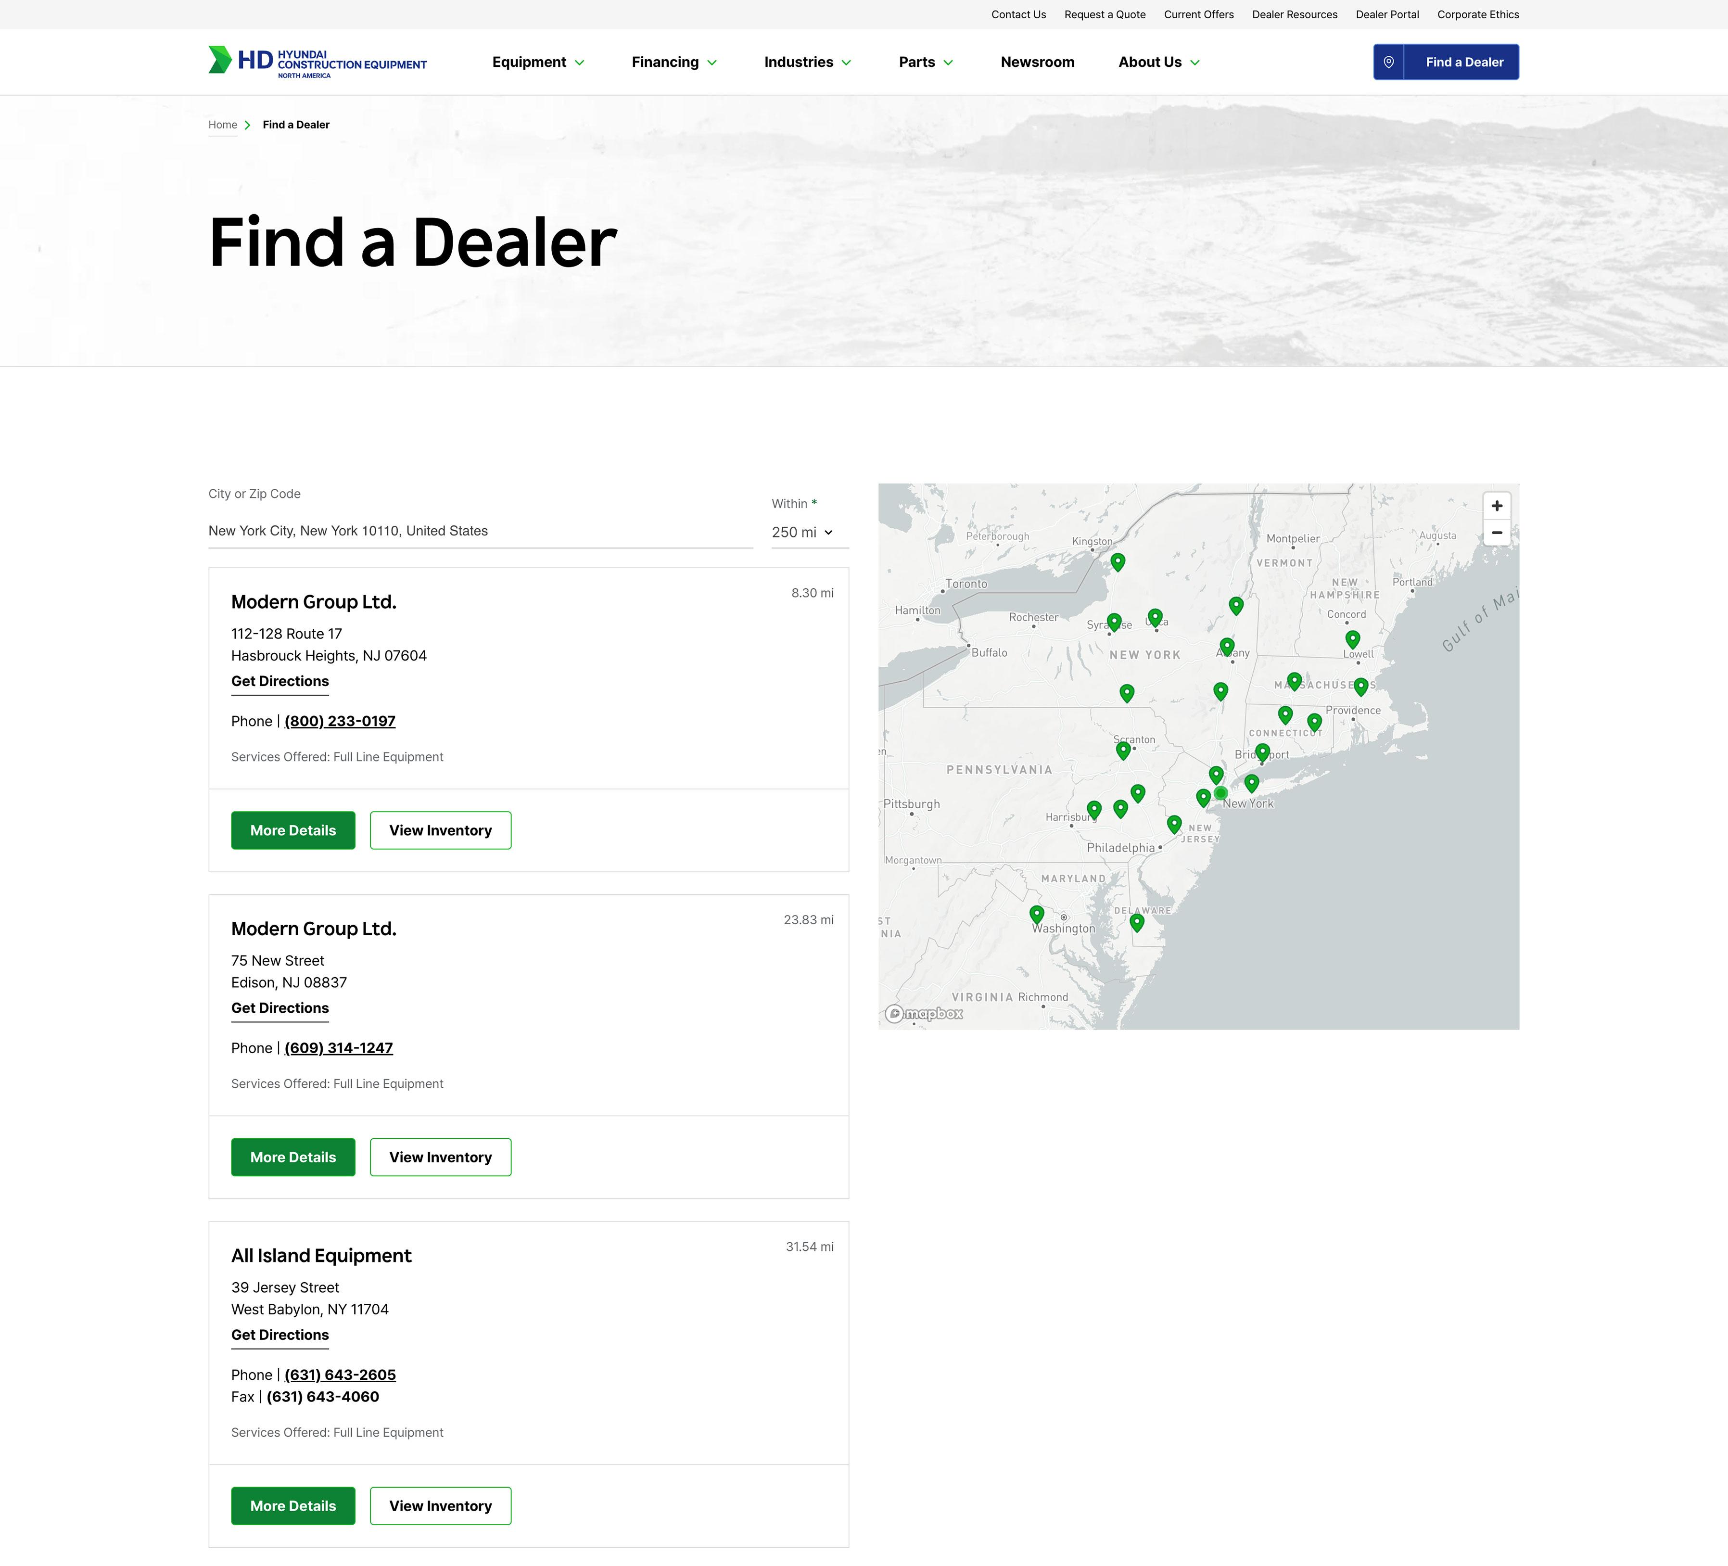Click the 23.83 mi distance text
Viewport: 1728px width, 1566px height.
click(808, 920)
